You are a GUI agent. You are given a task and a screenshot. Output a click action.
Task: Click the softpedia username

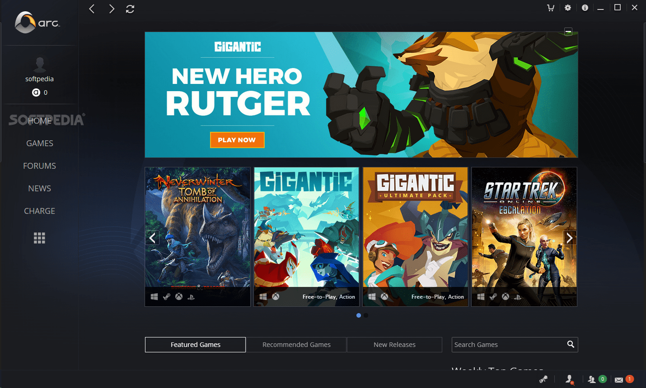click(x=40, y=79)
